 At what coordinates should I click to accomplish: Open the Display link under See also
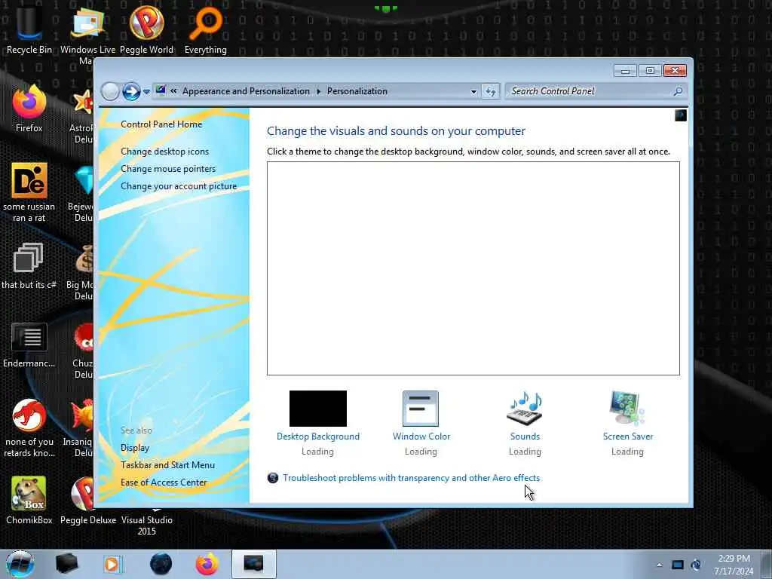tap(135, 448)
